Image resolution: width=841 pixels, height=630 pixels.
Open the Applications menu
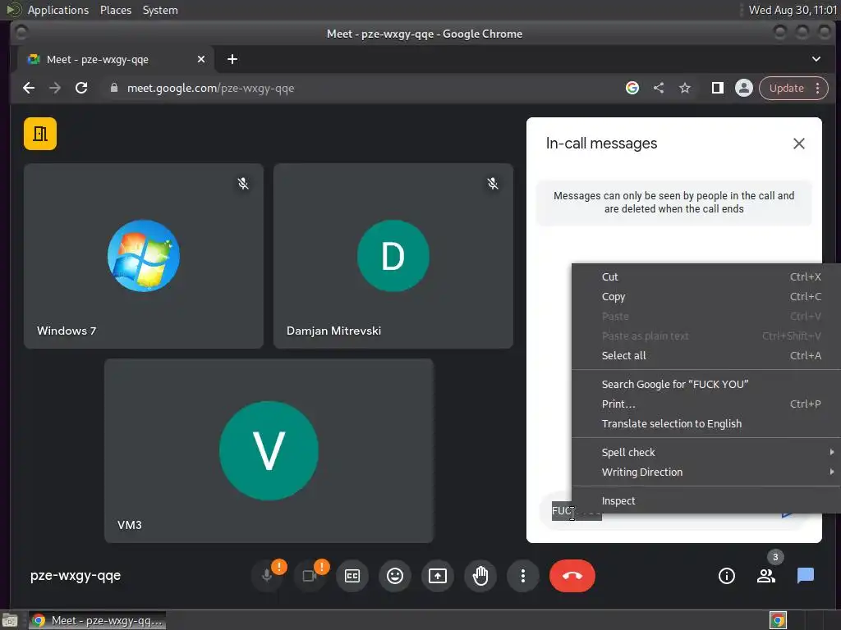[x=58, y=10]
